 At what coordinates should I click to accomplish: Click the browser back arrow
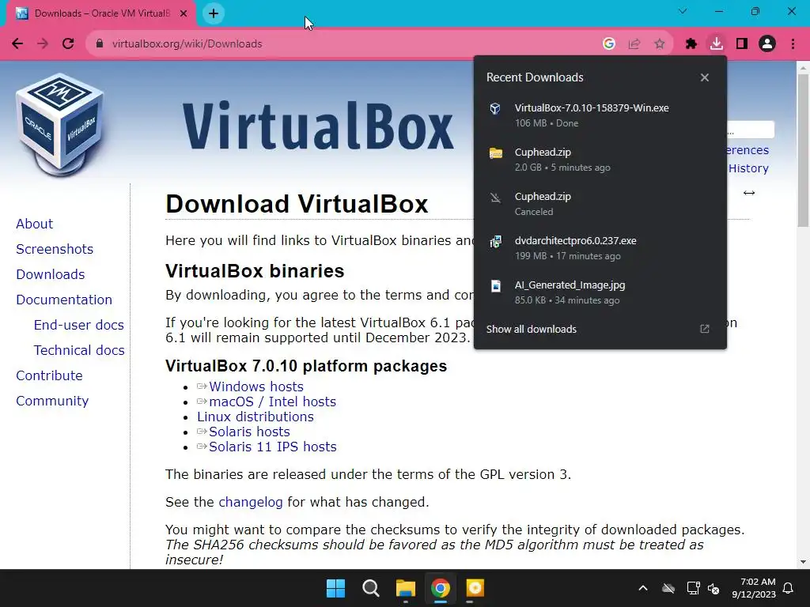tap(17, 44)
